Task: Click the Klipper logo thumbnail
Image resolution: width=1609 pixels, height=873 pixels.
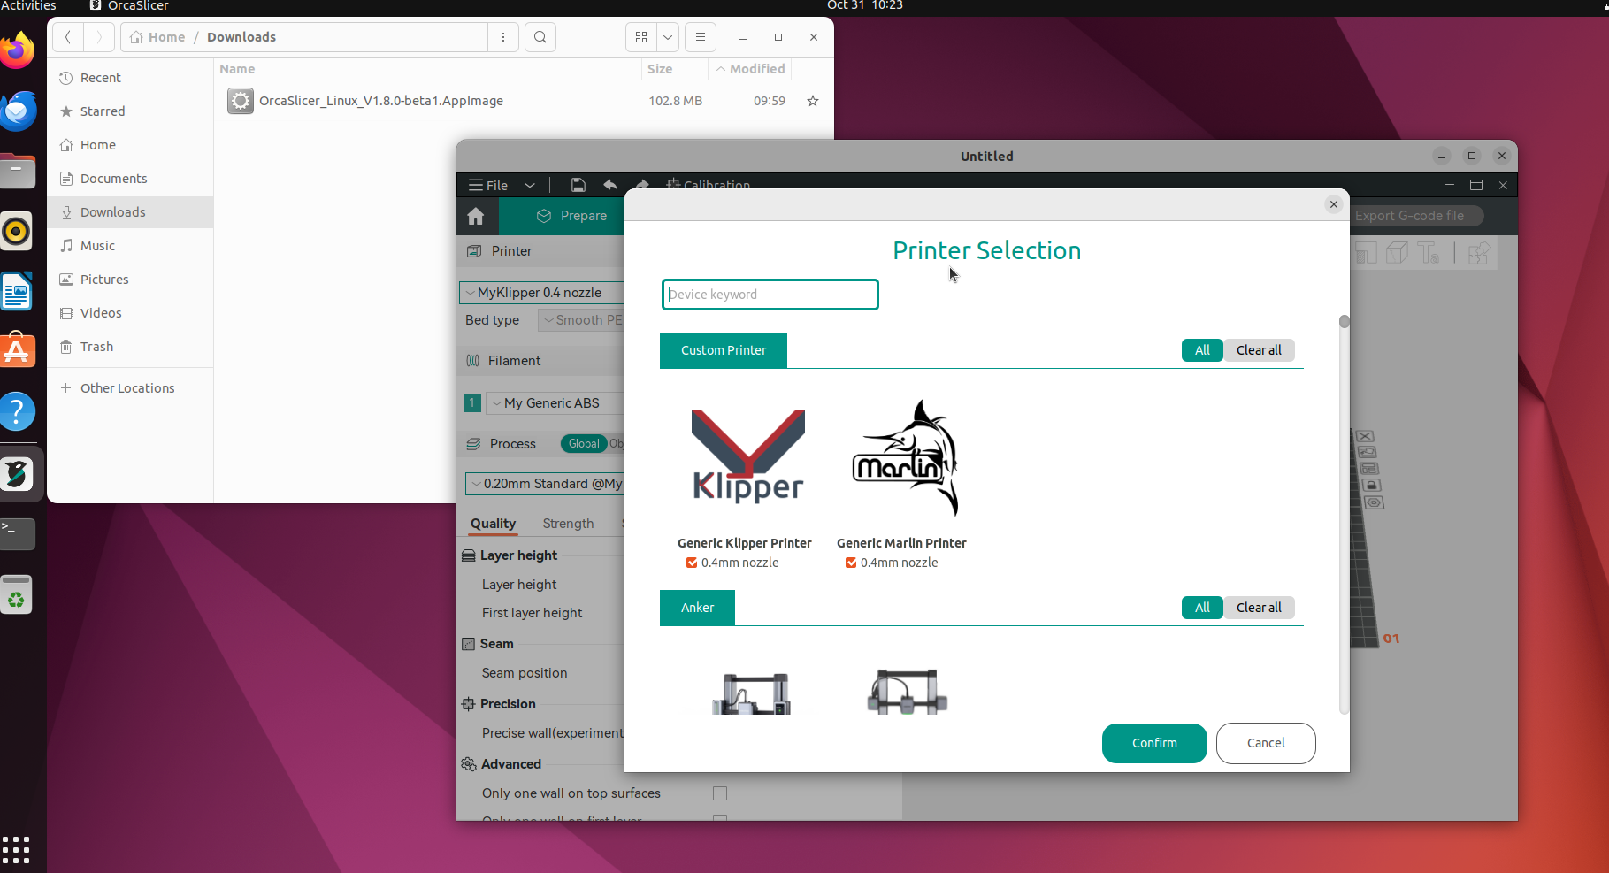Action: click(x=747, y=457)
